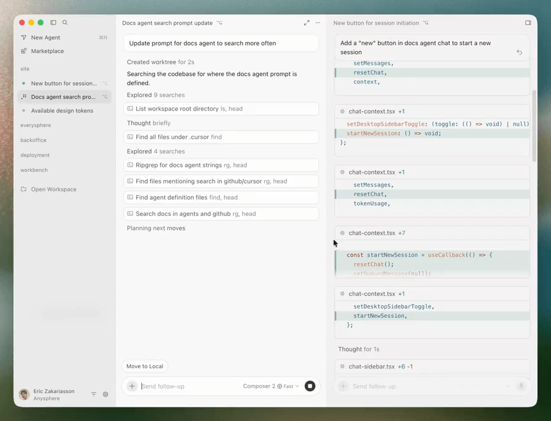The image size is (551, 421).
Task: Click the 'Docs agent search prompt update' title
Action: 167,23
